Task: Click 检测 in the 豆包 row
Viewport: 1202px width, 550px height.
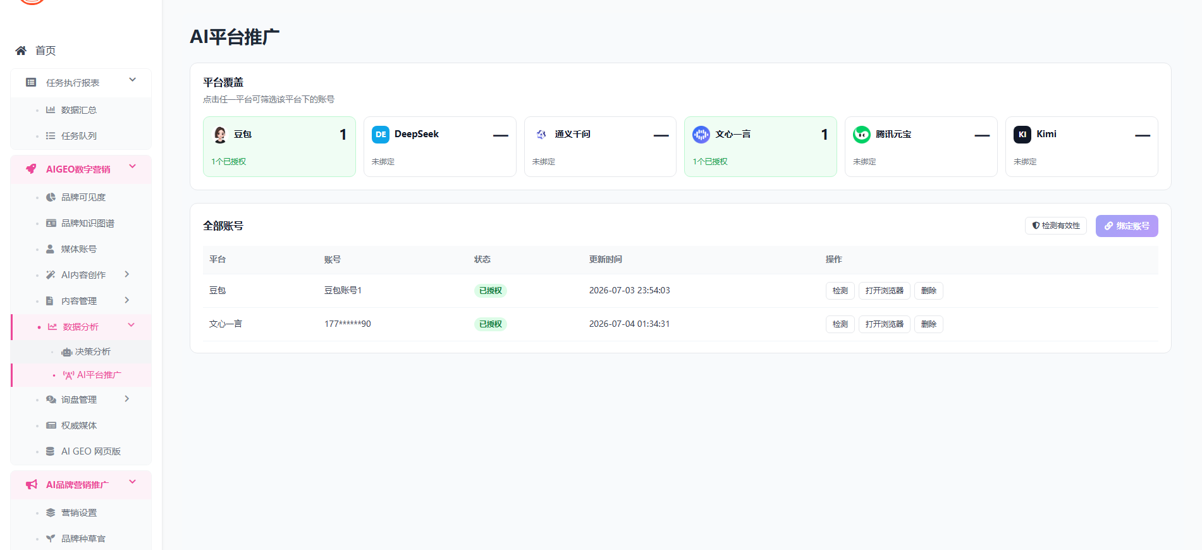Action: [x=840, y=291]
